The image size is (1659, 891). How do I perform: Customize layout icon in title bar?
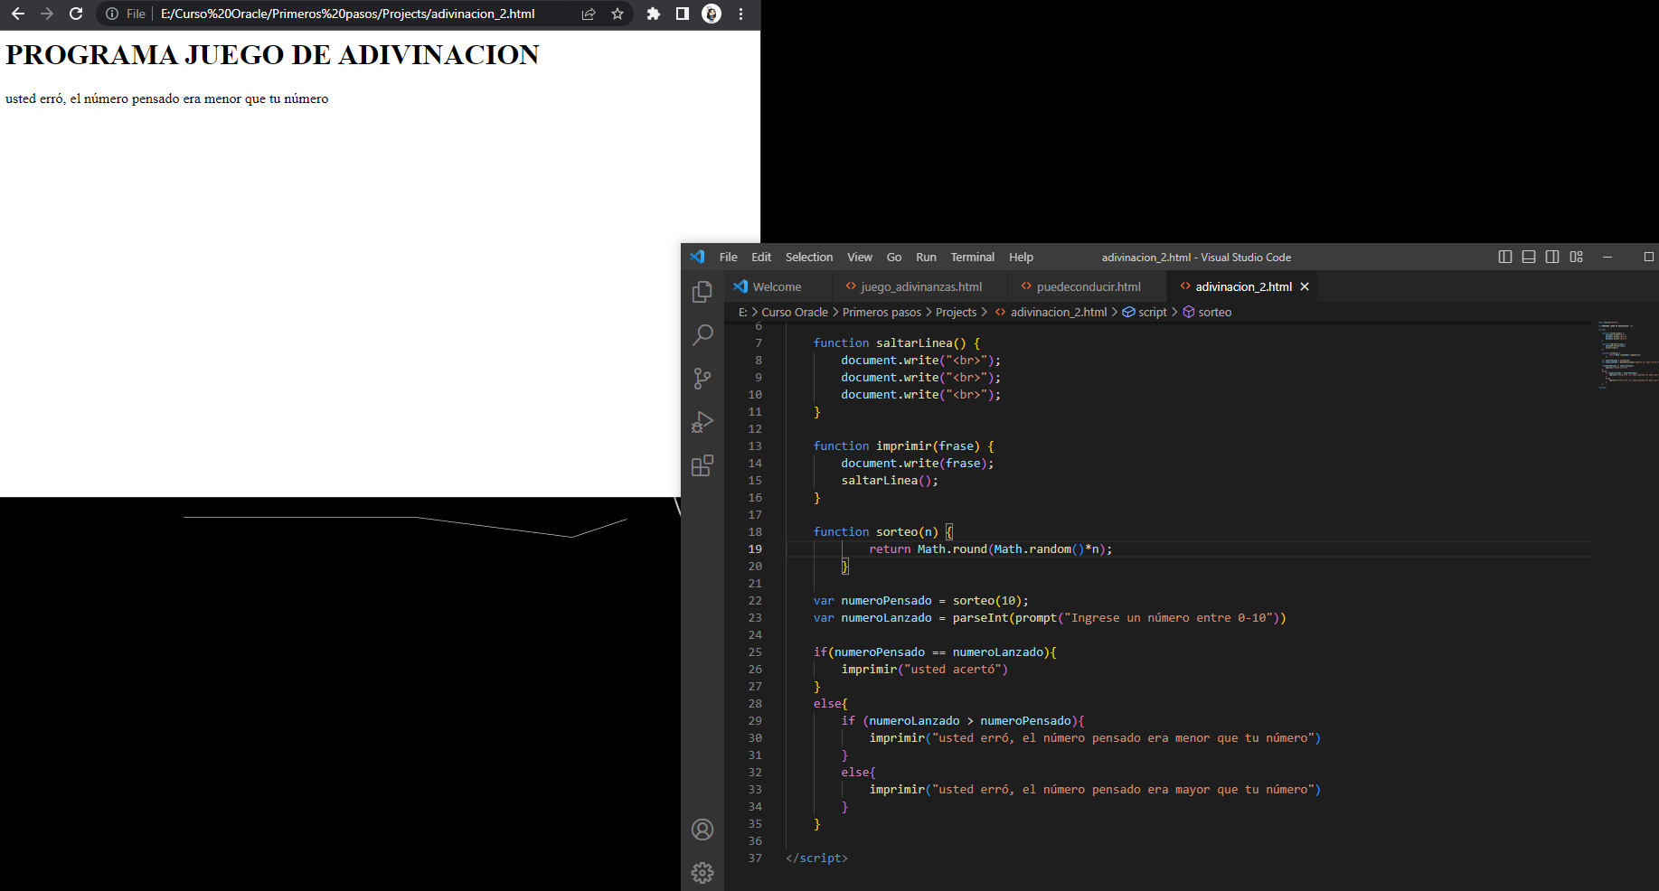1576,257
